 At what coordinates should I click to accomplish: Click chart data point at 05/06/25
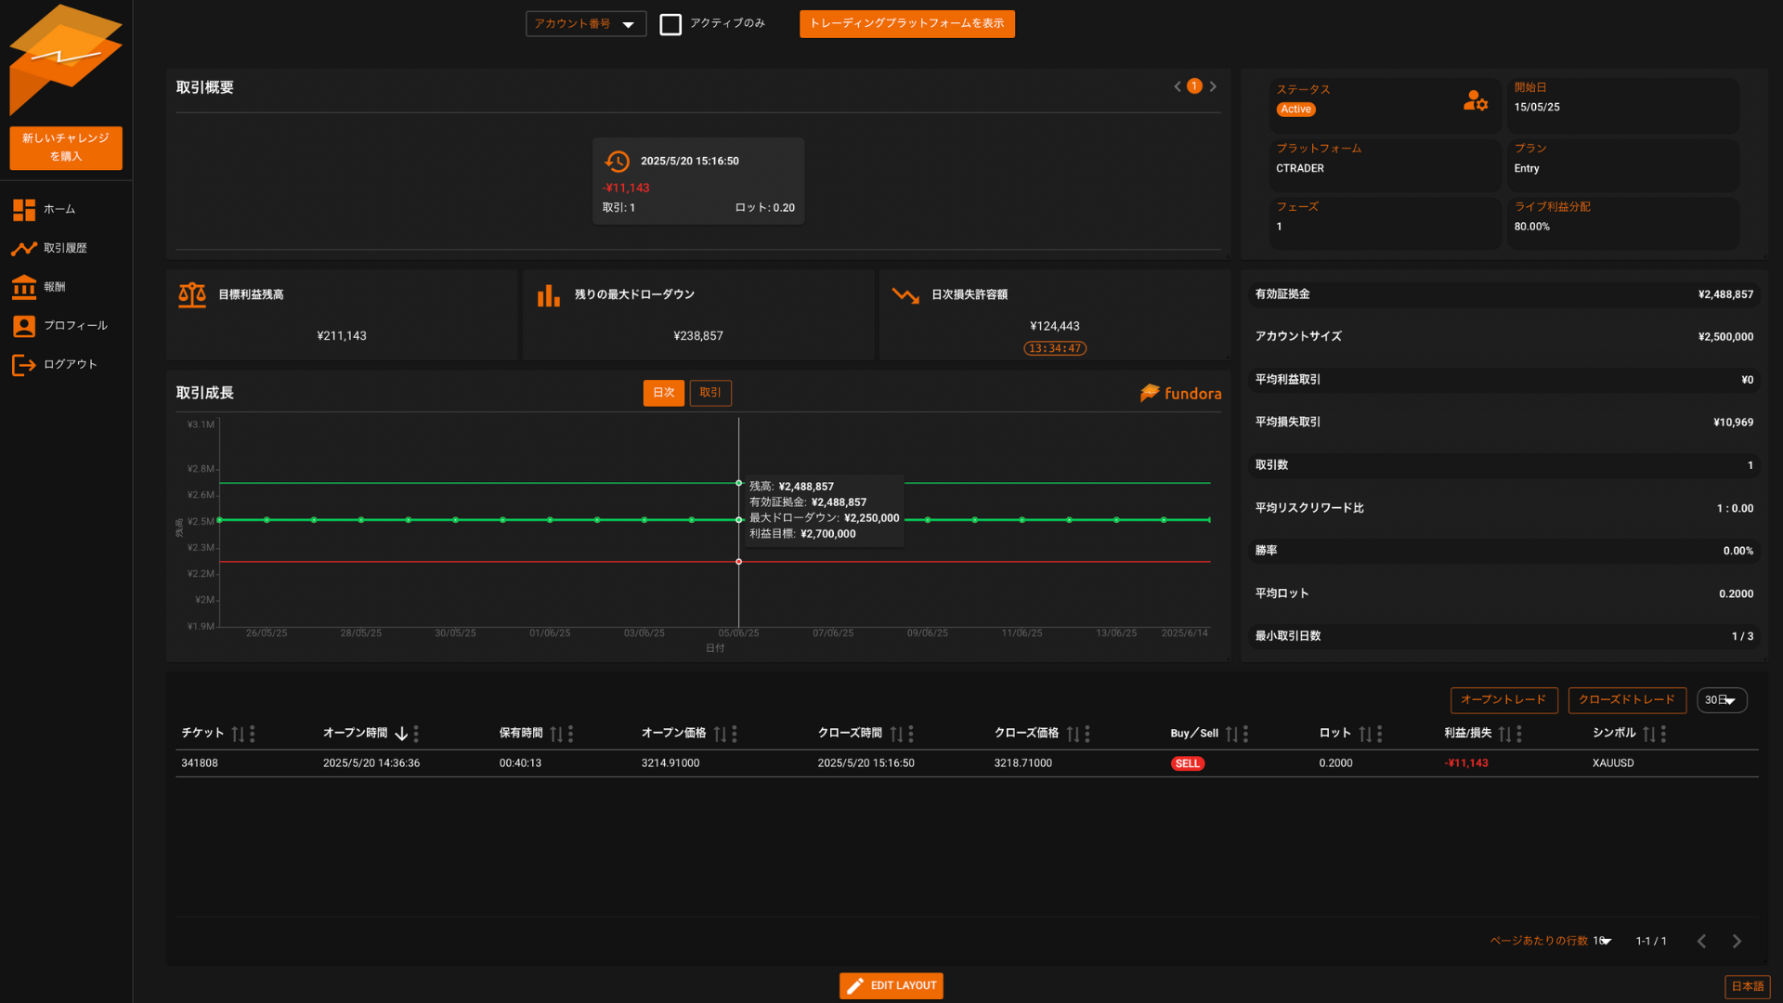(x=738, y=520)
